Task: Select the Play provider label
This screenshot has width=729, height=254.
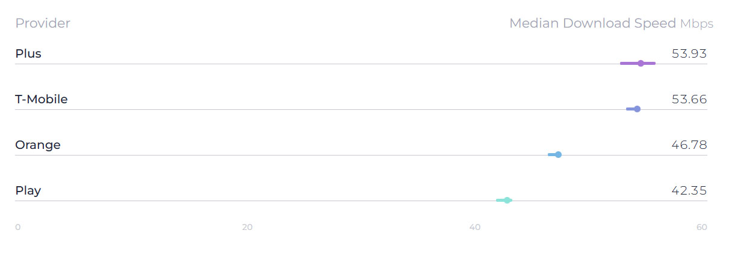Action: [28, 191]
